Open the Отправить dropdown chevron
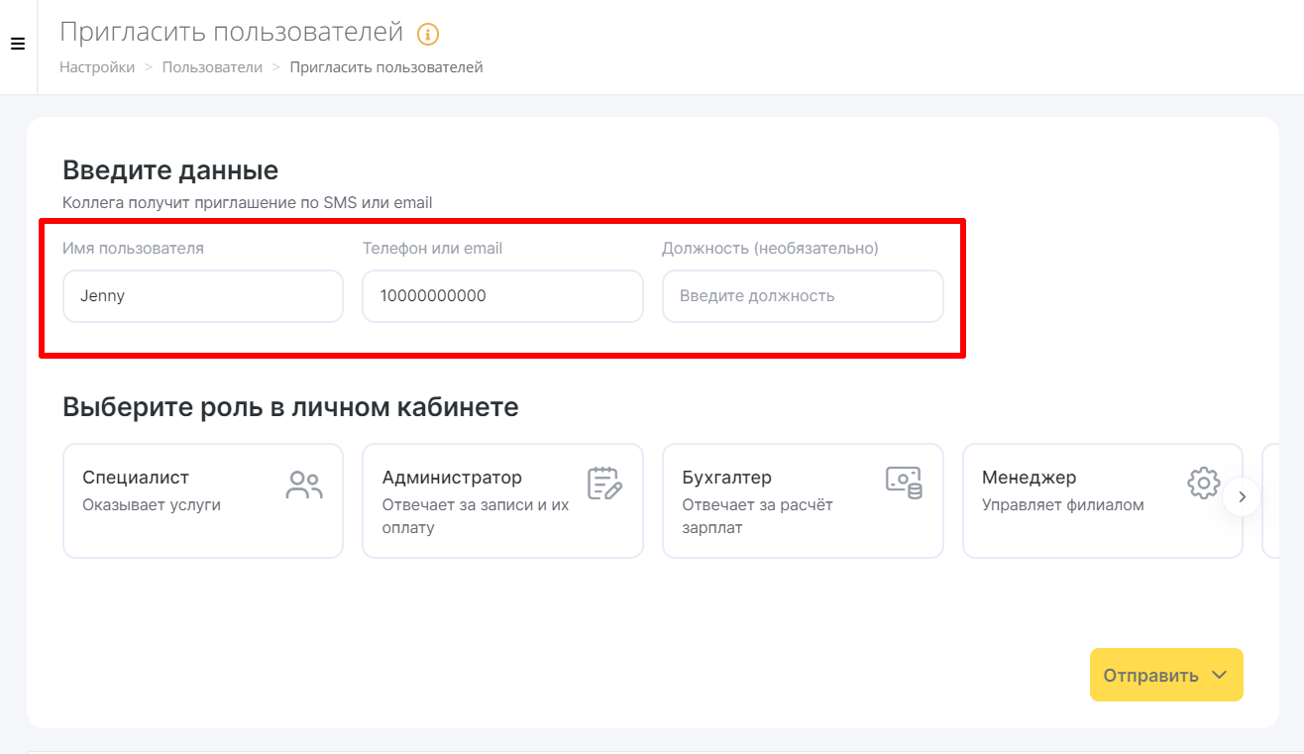 (x=1220, y=675)
